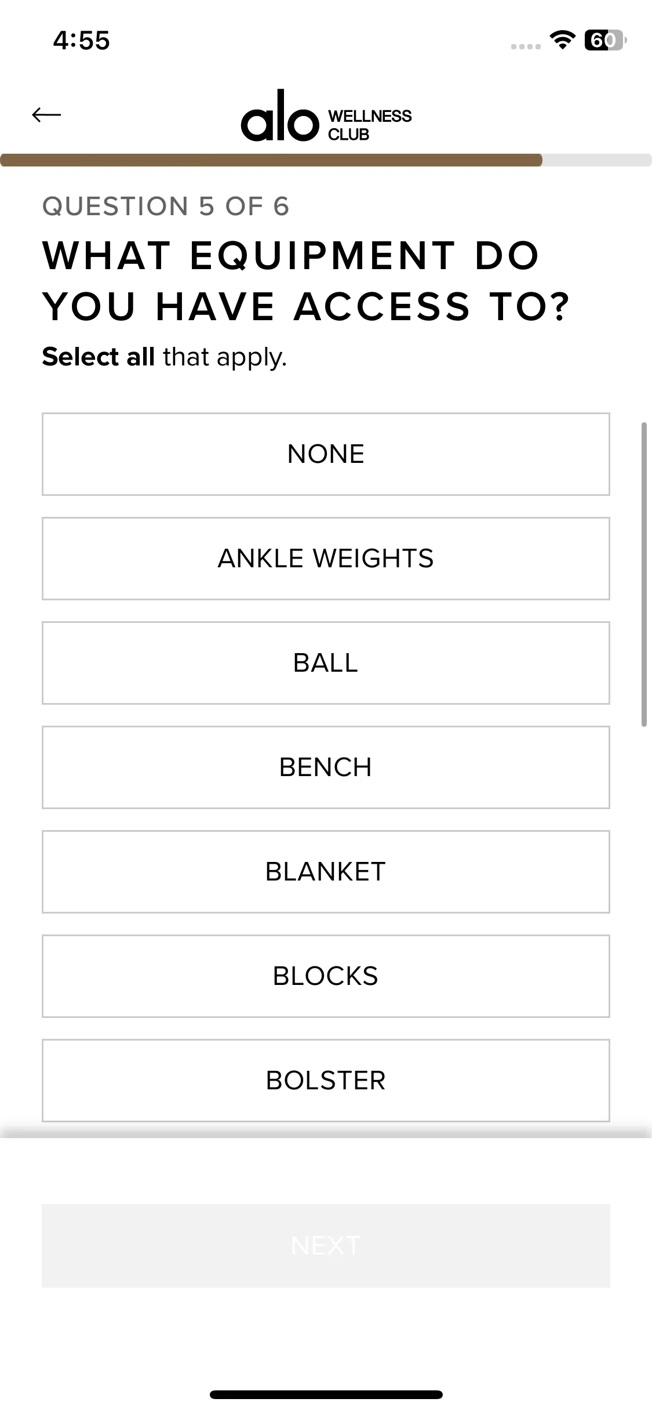Click the equipment list scrollbar
The width and height of the screenshot is (652, 1413).
tap(644, 574)
